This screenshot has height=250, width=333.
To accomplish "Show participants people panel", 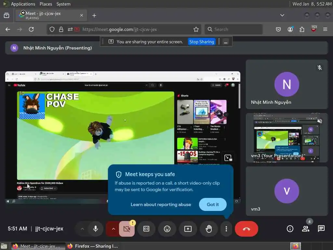I will coord(306,229).
